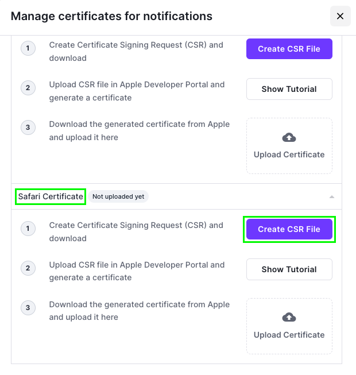The height and width of the screenshot is (375, 356).
Task: Click the cloud upload icon above Safari Certificate
Action: [289, 137]
